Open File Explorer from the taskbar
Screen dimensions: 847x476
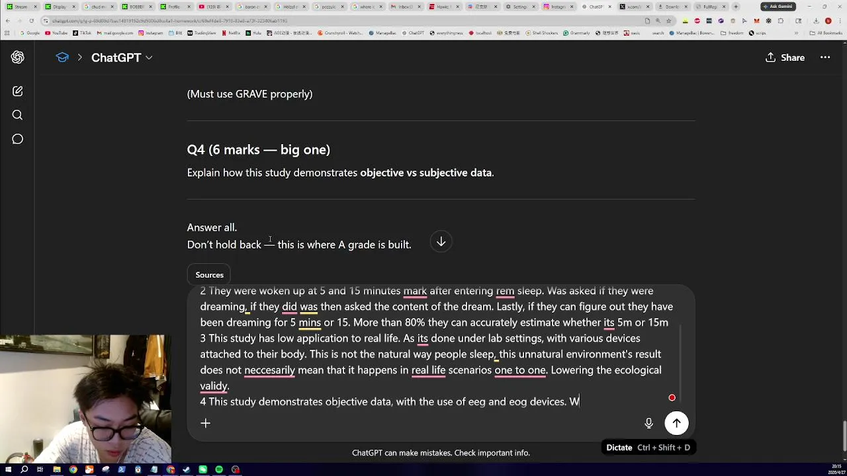tap(57, 469)
